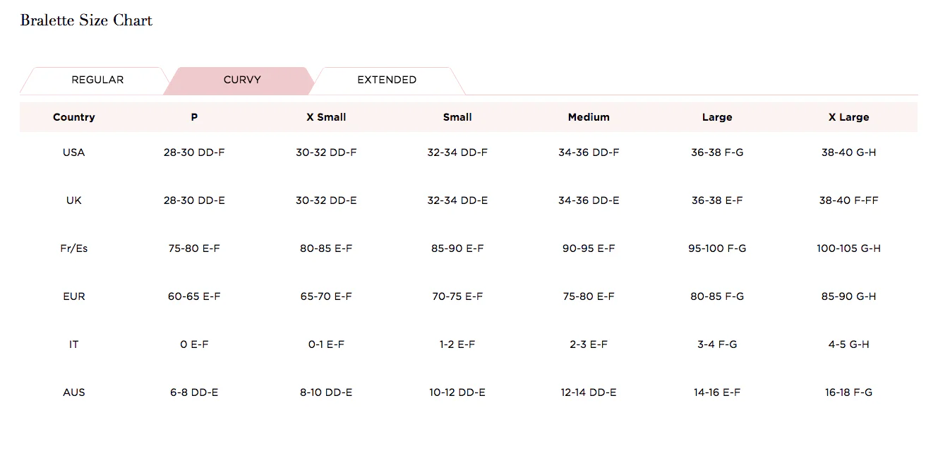Switch to the Regular size tab
The image size is (926, 451).
tap(97, 80)
